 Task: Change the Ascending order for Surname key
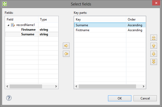click(135, 25)
